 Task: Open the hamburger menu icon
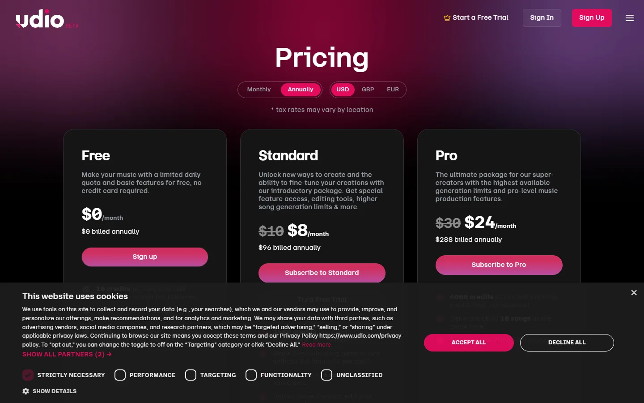pos(629,18)
